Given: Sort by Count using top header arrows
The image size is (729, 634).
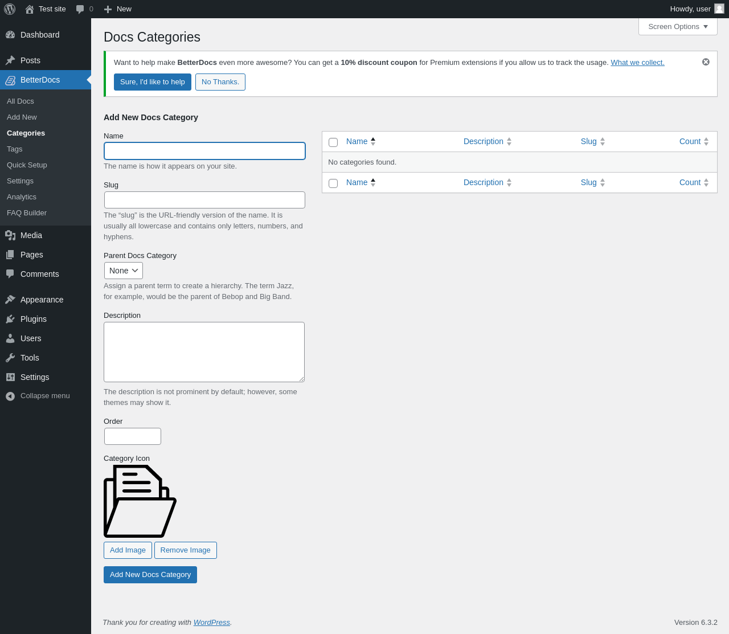Looking at the screenshot, I should tap(706, 141).
